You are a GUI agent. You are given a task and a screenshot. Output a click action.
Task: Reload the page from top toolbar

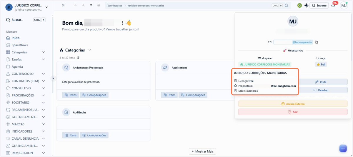point(91,5)
